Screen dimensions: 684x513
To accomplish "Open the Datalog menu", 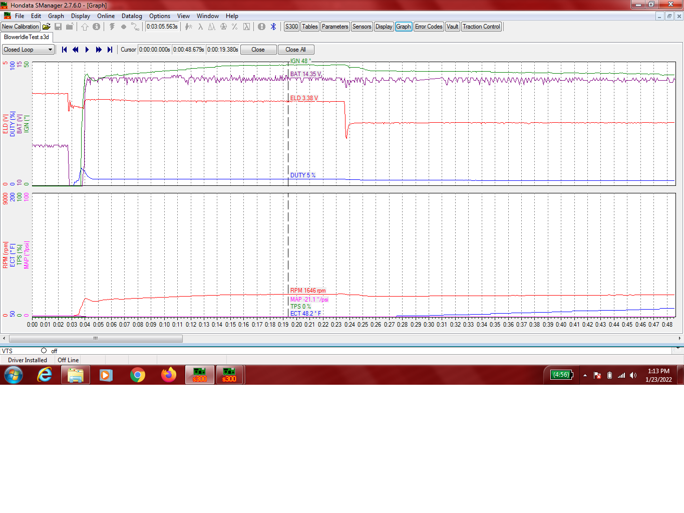I will point(132,16).
